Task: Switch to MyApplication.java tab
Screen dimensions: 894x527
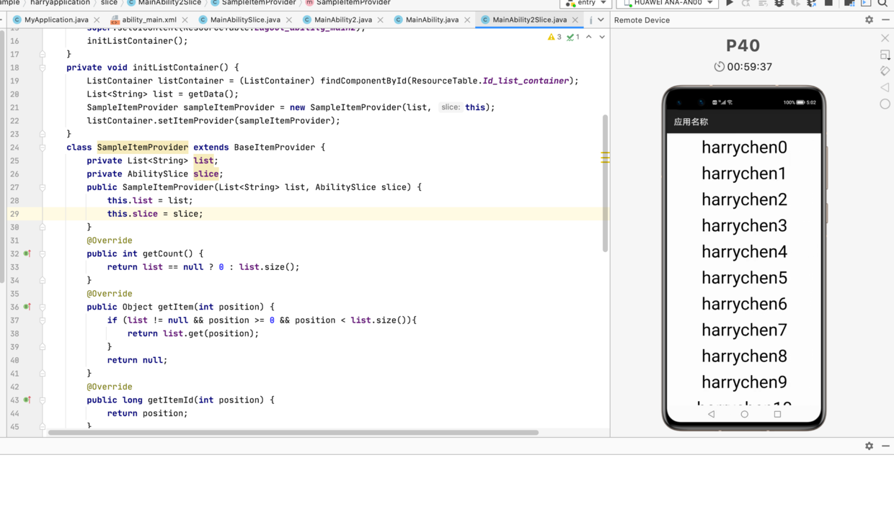Action: pyautogui.click(x=56, y=19)
